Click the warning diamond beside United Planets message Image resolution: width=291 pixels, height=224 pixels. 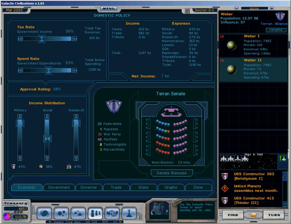click(225, 189)
